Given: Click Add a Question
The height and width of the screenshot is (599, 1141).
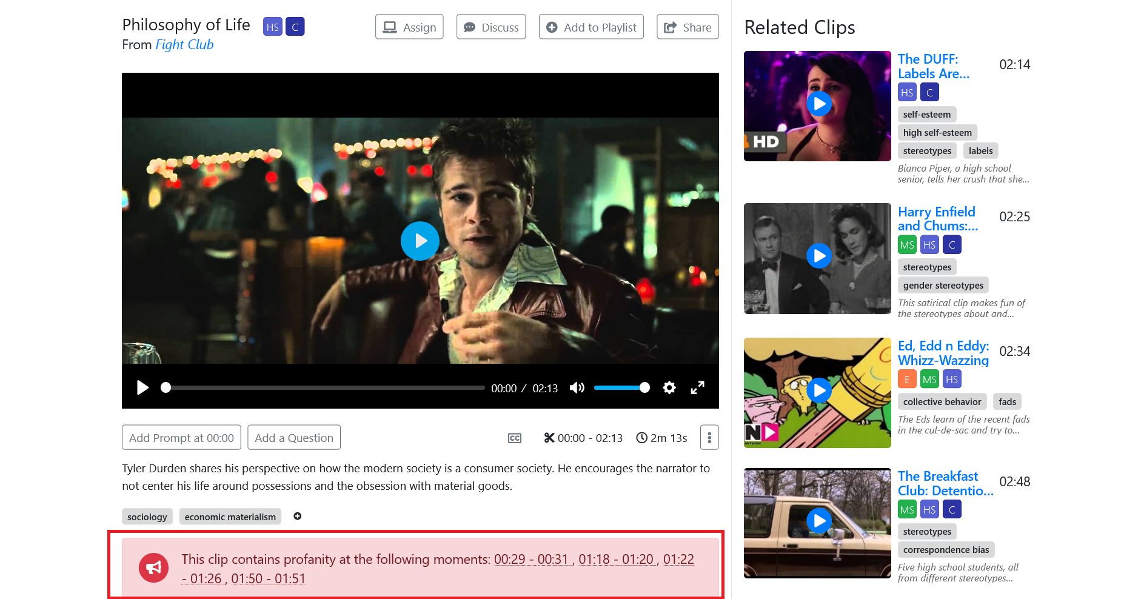Looking at the screenshot, I should pyautogui.click(x=294, y=437).
